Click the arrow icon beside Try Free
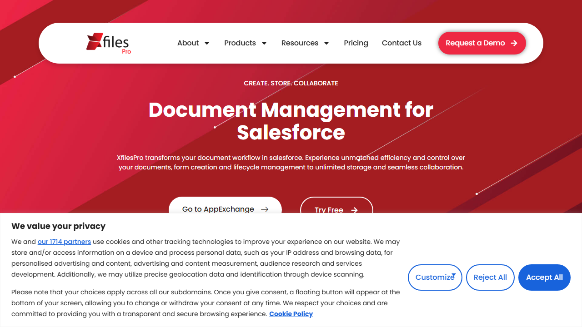 click(x=355, y=210)
